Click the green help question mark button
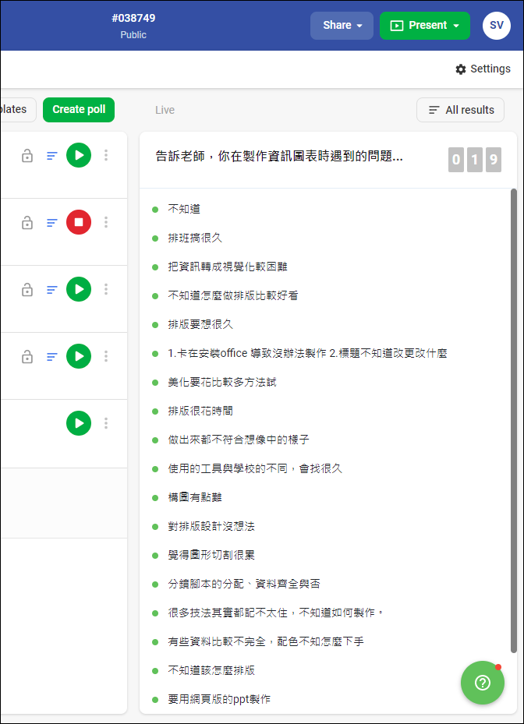Image resolution: width=524 pixels, height=724 pixels. [x=482, y=683]
